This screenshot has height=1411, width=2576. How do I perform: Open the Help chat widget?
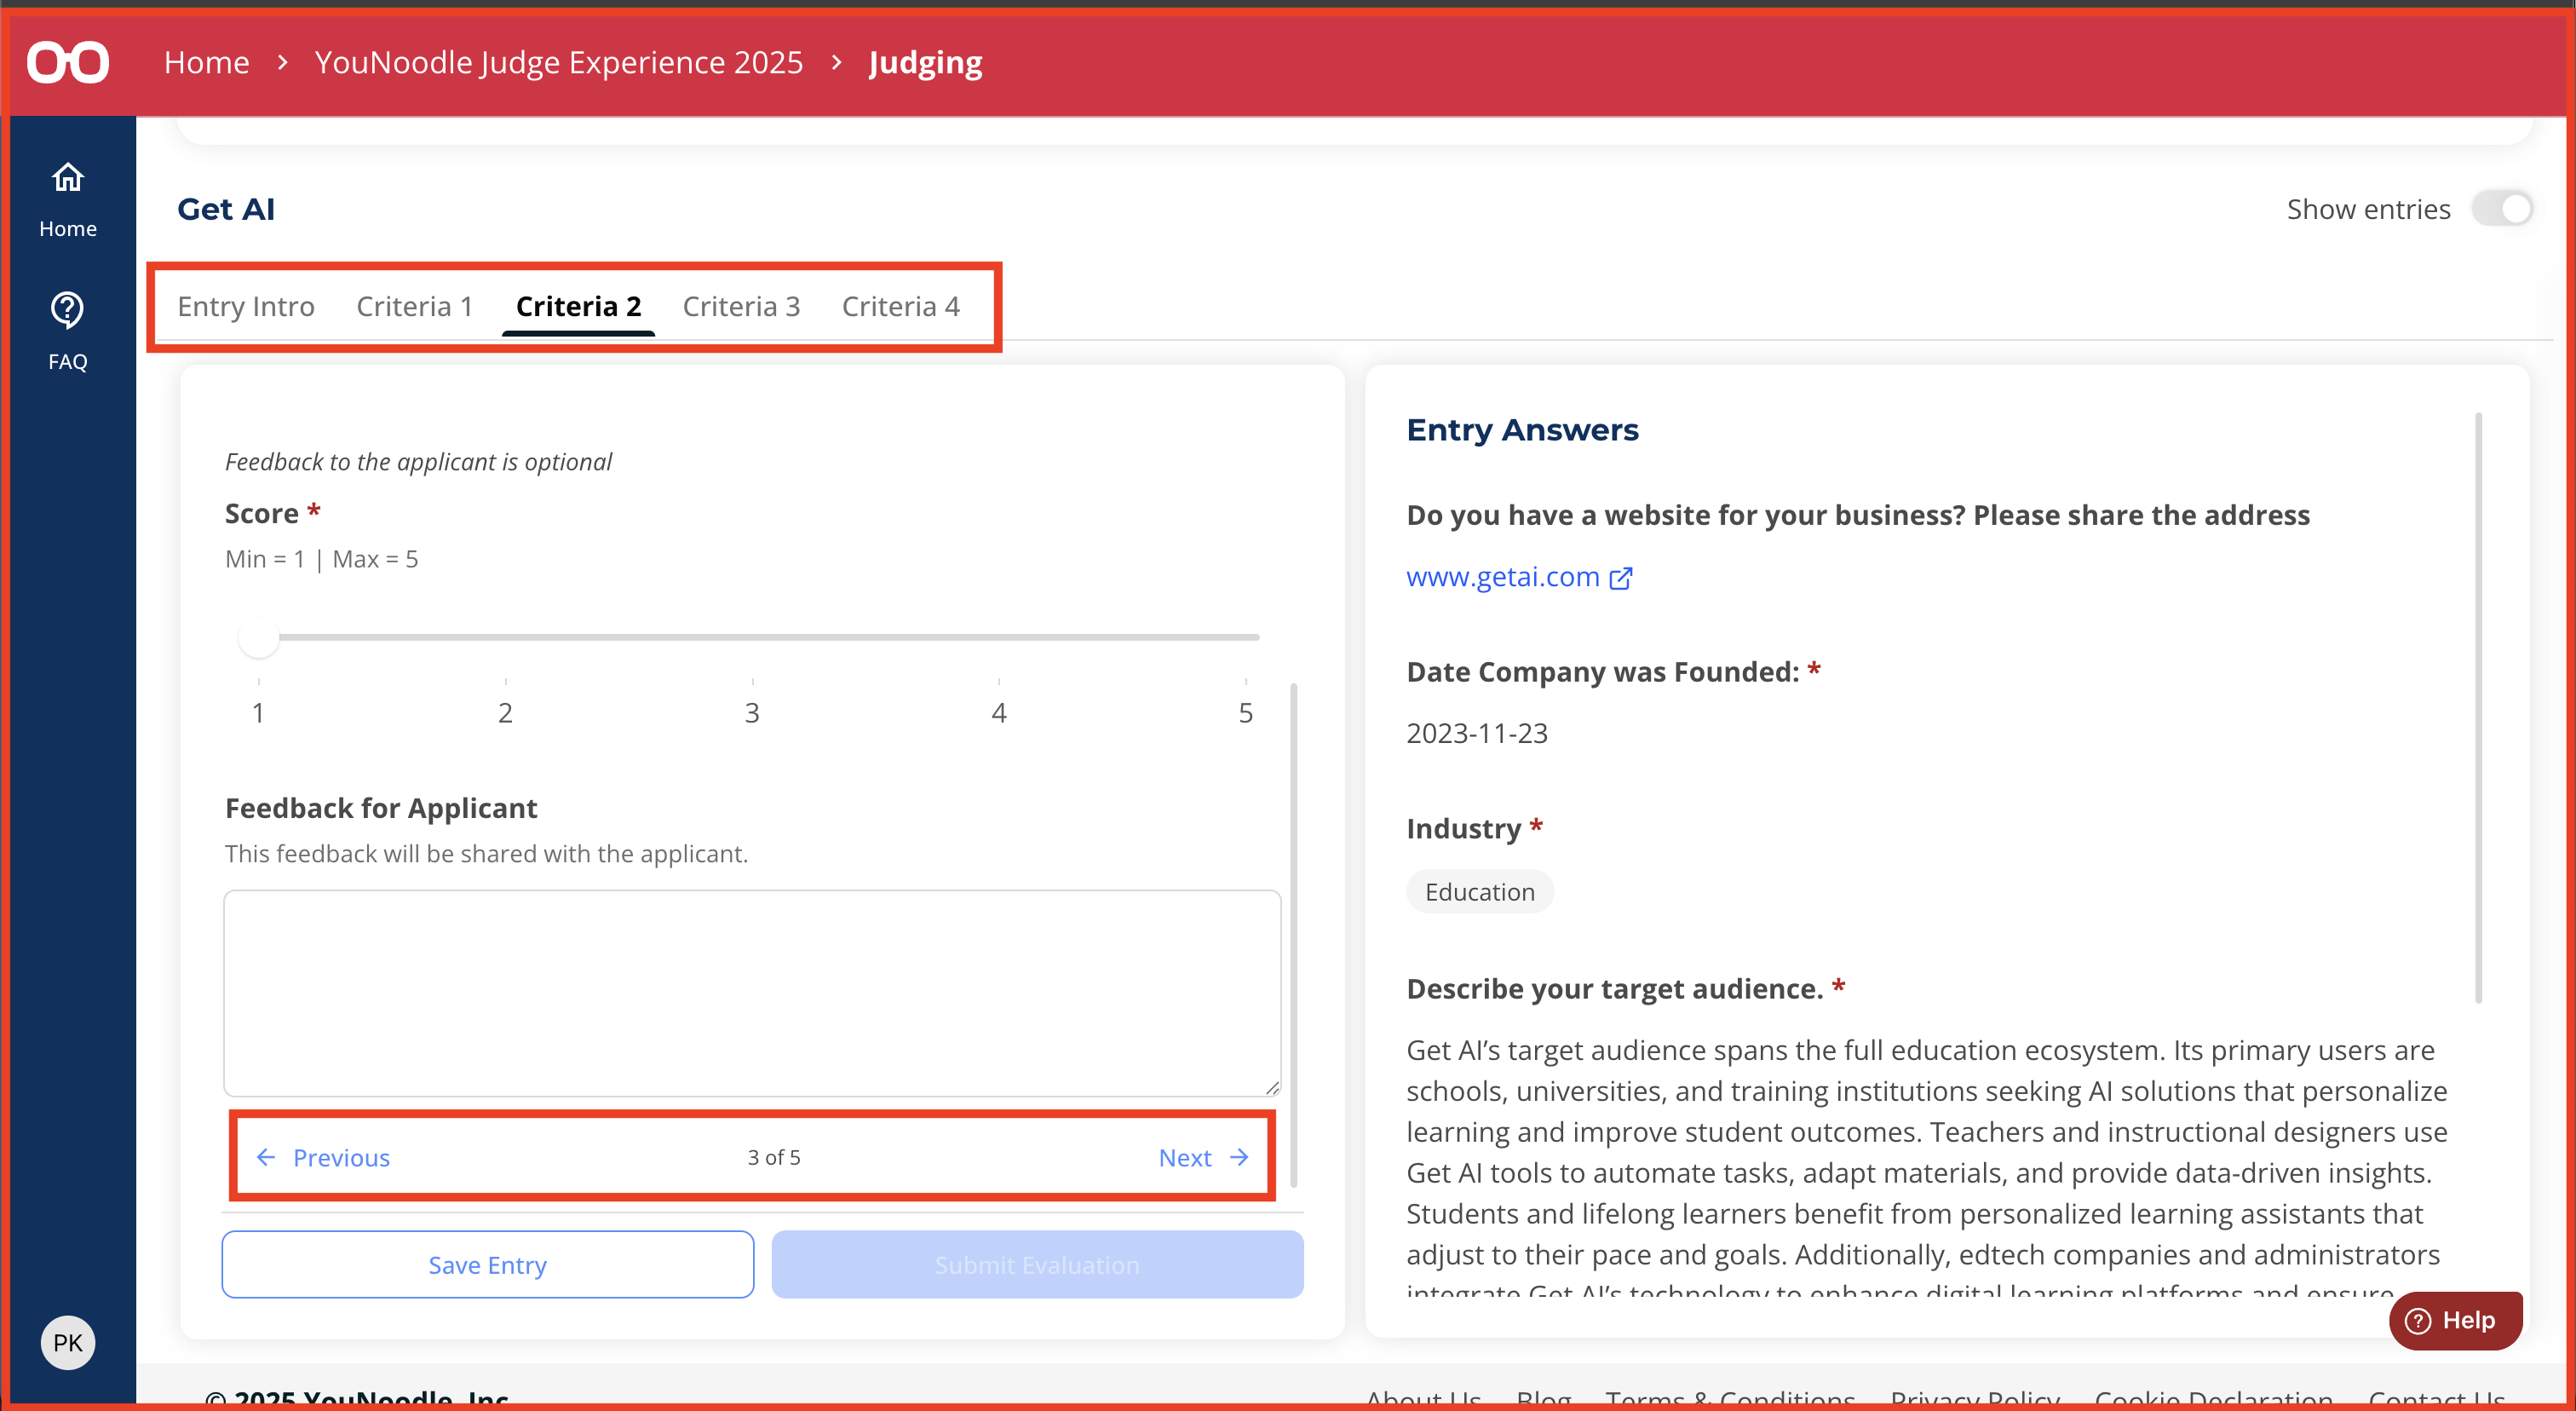[x=2455, y=1320]
